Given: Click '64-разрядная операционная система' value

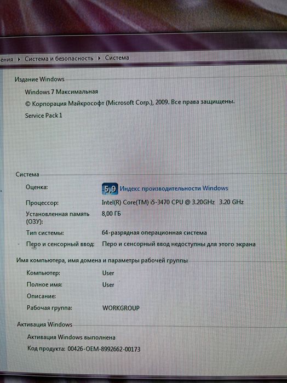Looking at the screenshot, I should (x=154, y=232).
